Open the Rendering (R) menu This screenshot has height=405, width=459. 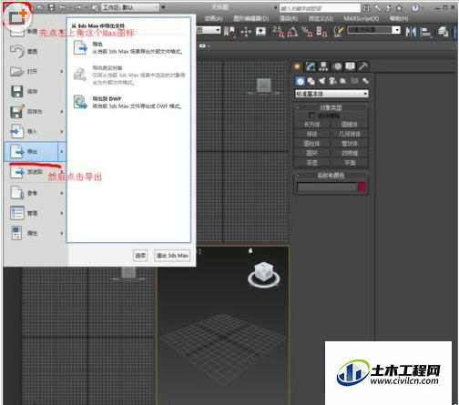click(289, 18)
